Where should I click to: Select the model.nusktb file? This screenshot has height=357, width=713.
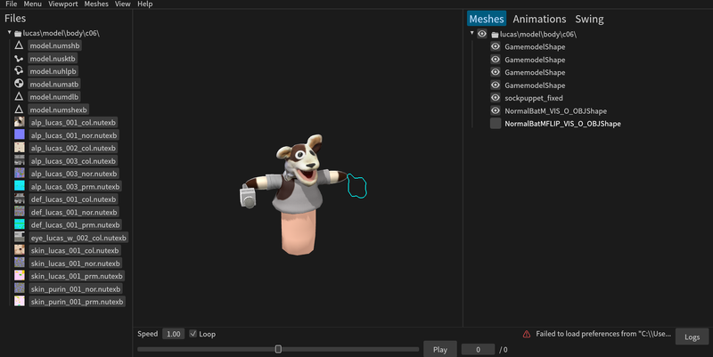click(53, 58)
